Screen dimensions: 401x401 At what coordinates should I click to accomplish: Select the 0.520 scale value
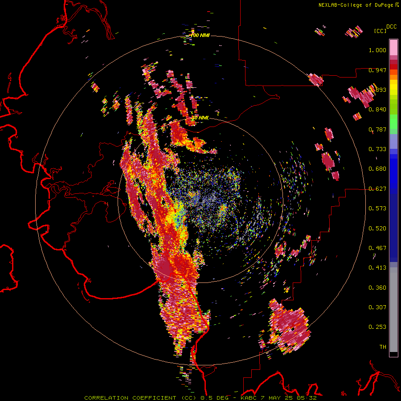coord(377,229)
